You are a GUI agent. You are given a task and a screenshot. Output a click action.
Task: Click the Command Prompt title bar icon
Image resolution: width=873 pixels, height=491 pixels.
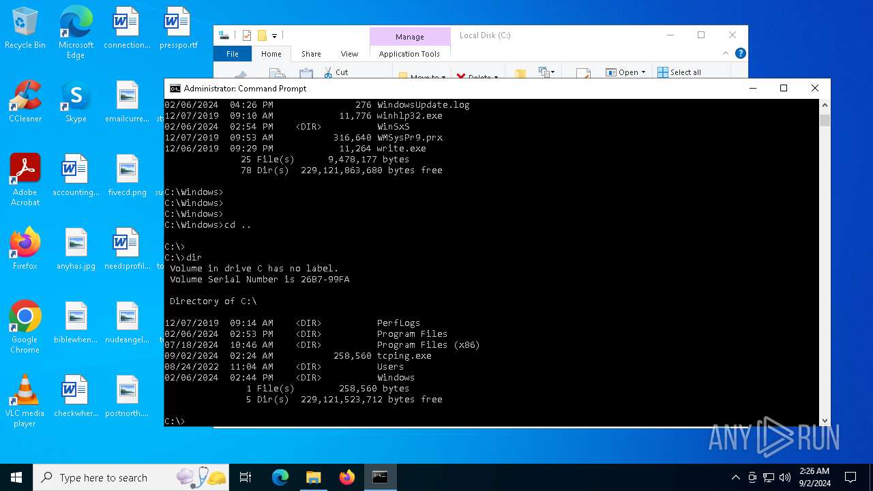(x=175, y=89)
